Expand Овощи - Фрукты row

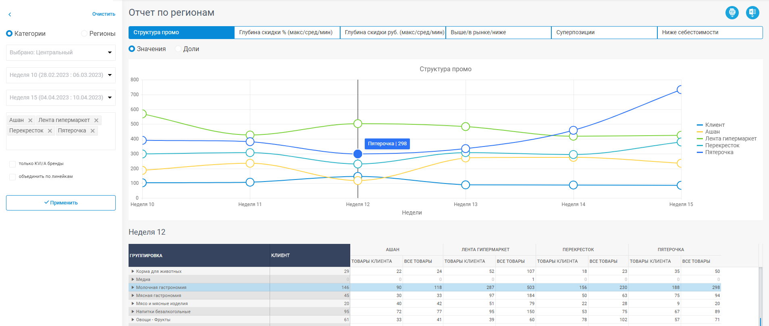pyautogui.click(x=133, y=320)
